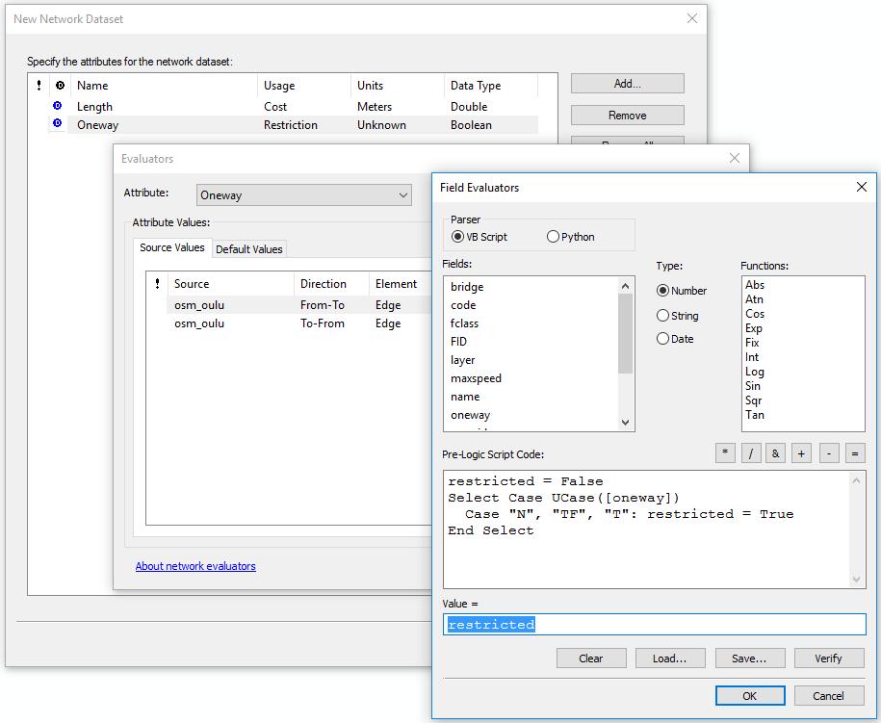Pick the Cos function
Screen dimensions: 881x723
(x=755, y=314)
